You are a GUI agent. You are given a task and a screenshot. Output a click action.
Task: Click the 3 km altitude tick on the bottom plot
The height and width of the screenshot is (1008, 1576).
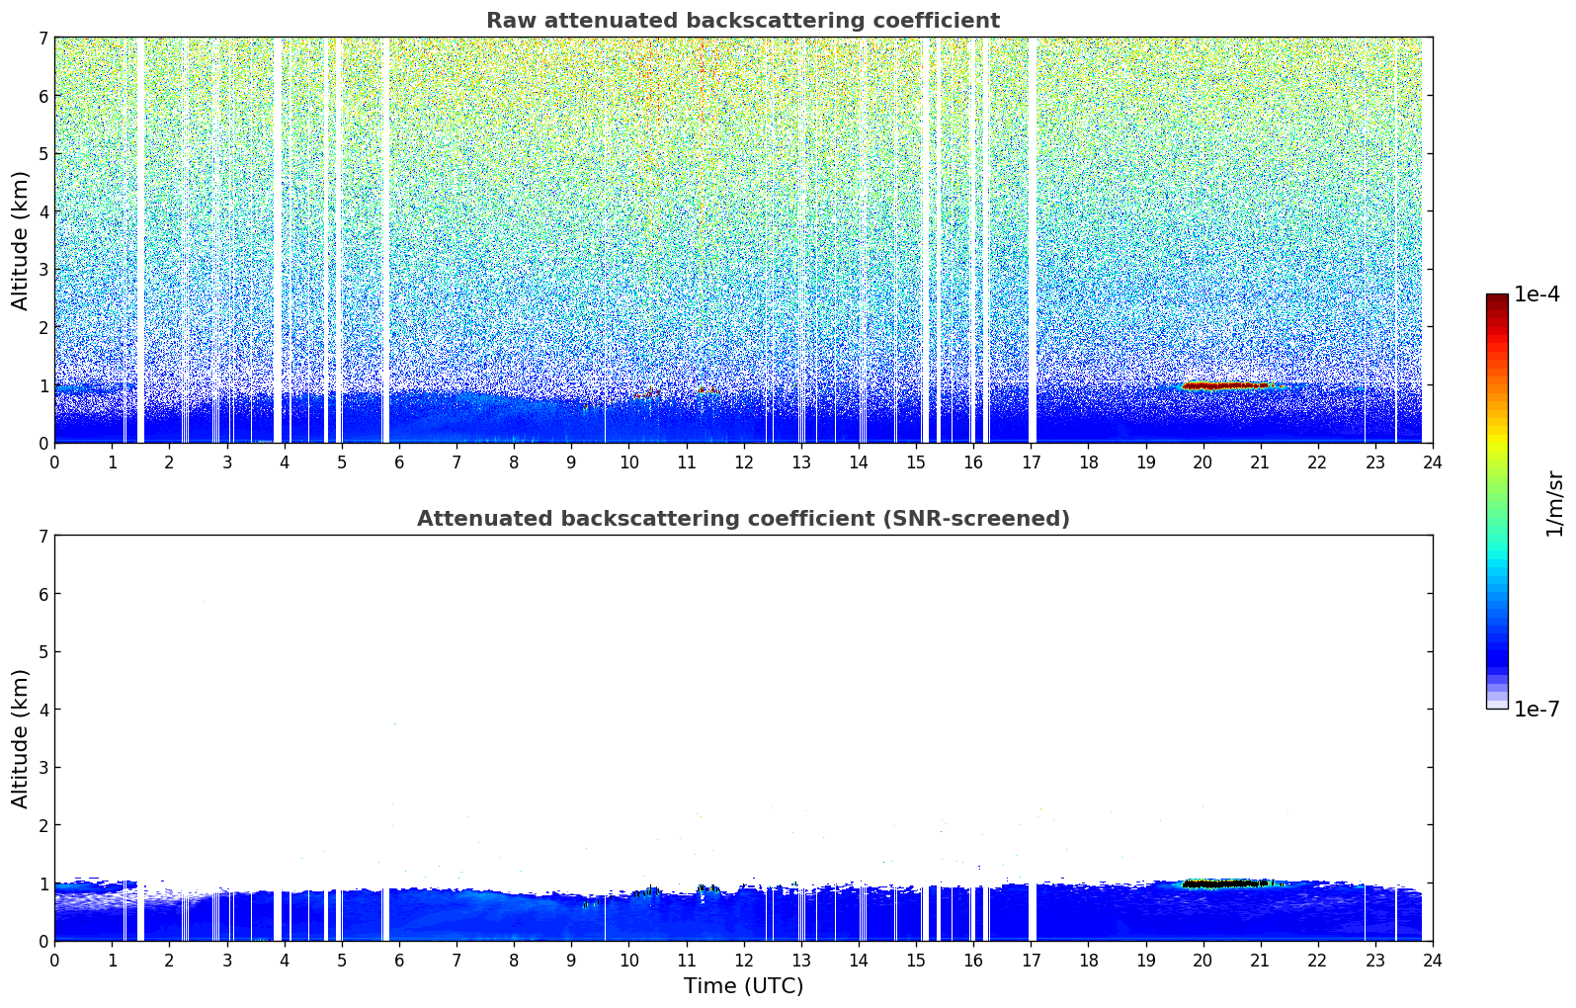42,768
